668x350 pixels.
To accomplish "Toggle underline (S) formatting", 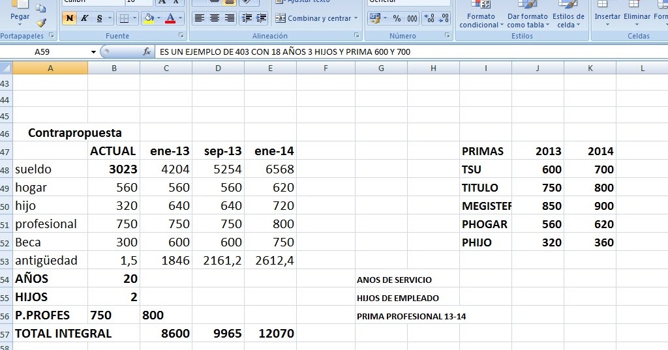I will tap(99, 18).
